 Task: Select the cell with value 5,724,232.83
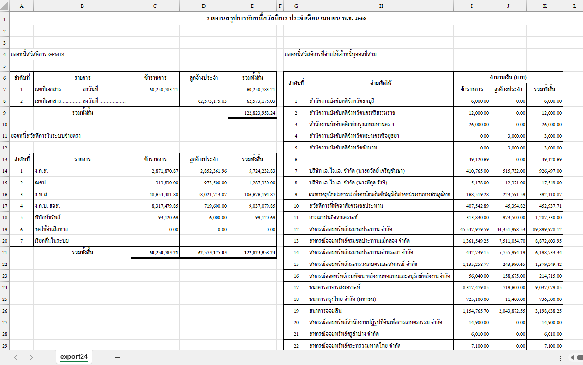pos(252,171)
